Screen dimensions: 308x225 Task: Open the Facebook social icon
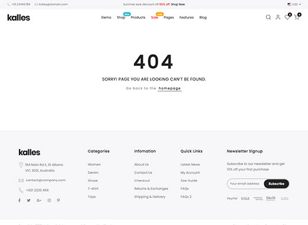click(20, 200)
